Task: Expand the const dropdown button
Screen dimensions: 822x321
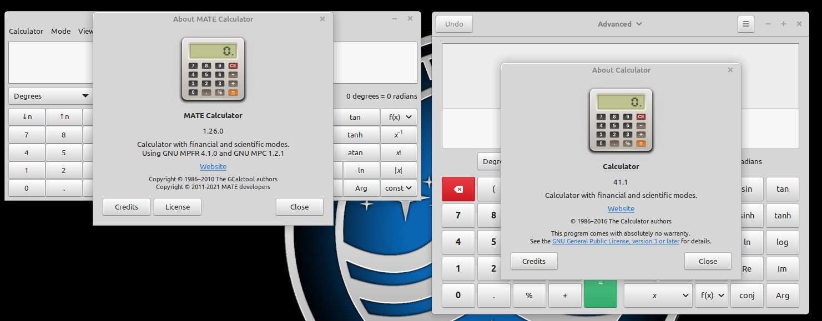Action: coord(399,188)
